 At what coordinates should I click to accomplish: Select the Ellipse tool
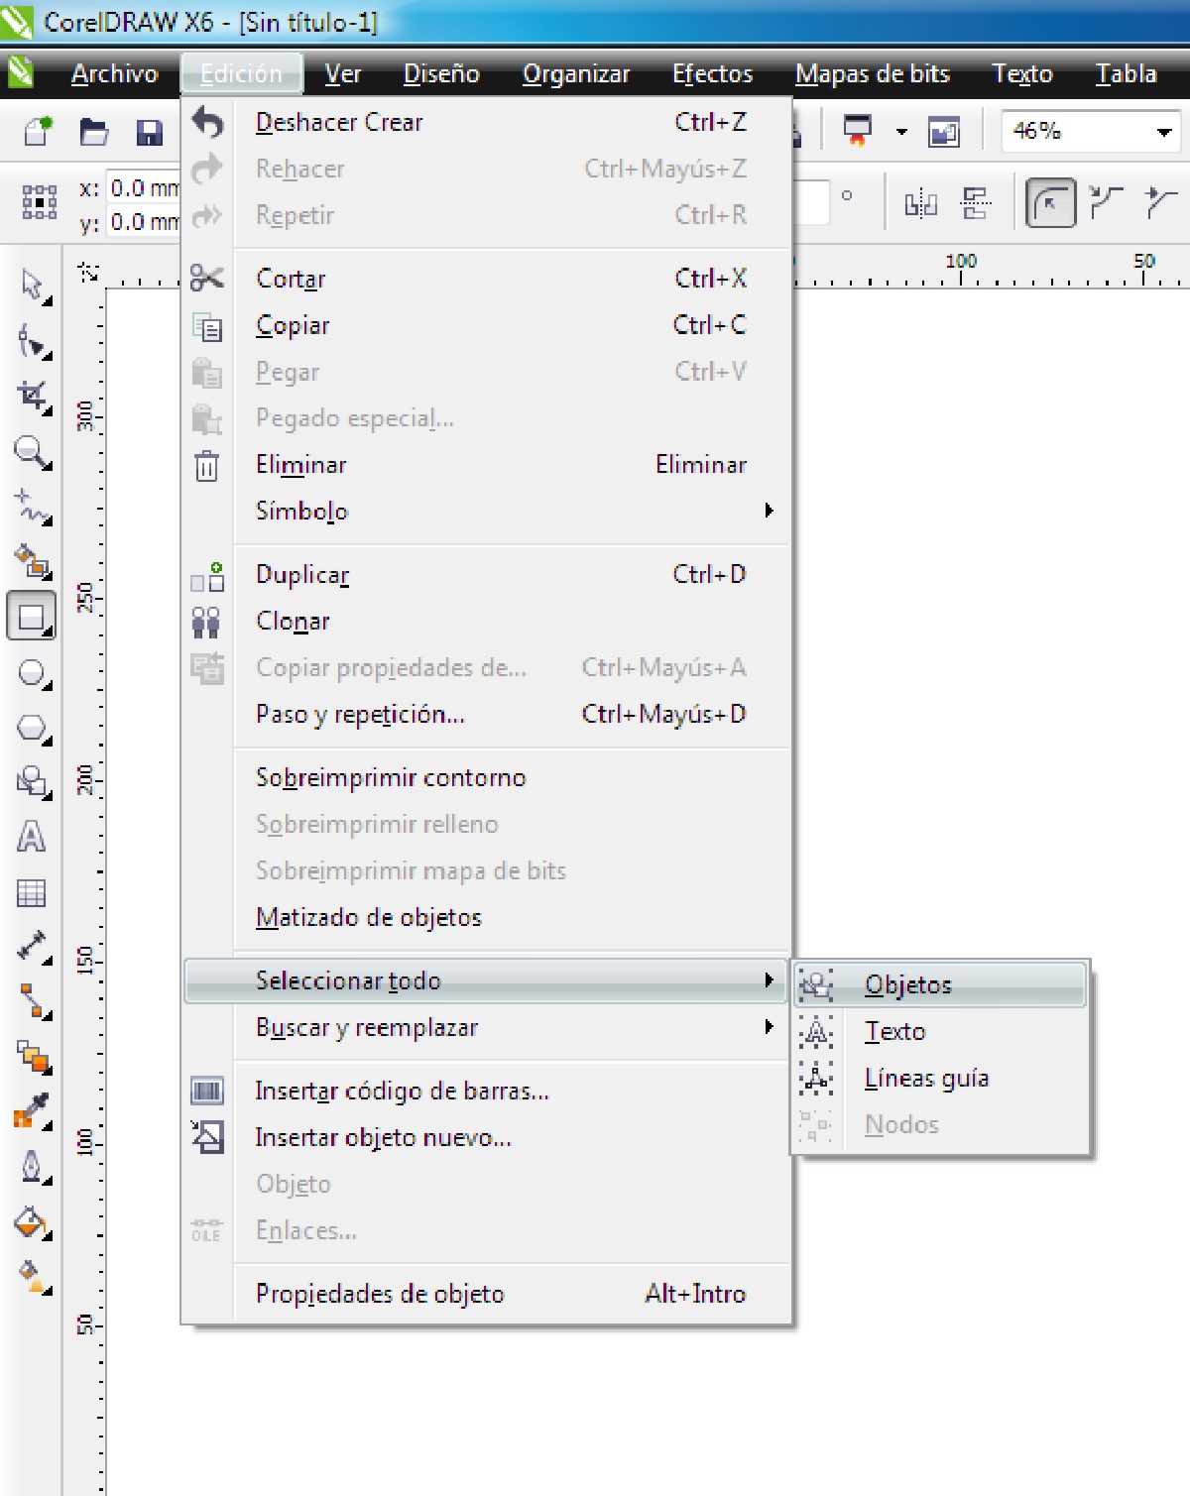pos(33,673)
